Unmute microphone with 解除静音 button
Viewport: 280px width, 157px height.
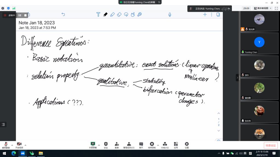click(x=6, y=145)
